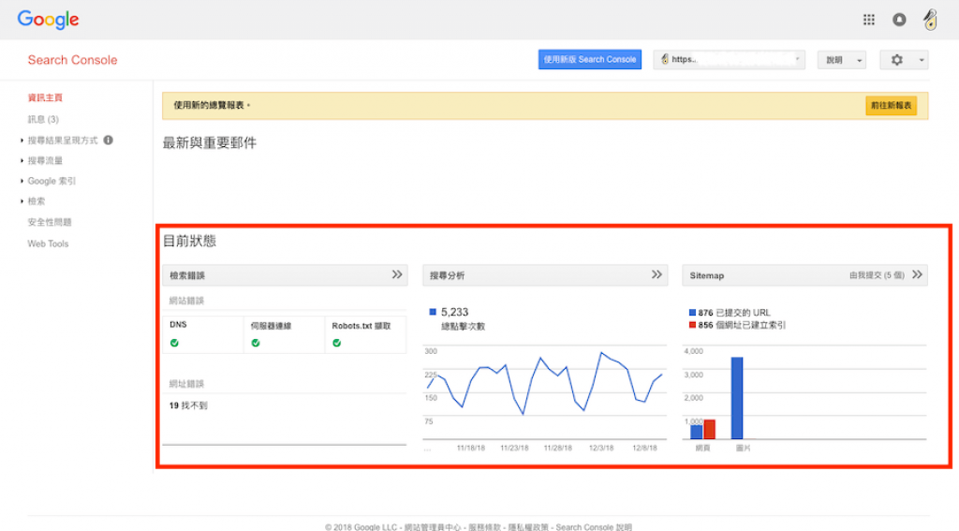Open the account avatar menu
Image resolution: width=959 pixels, height=531 pixels.
pos(930,20)
